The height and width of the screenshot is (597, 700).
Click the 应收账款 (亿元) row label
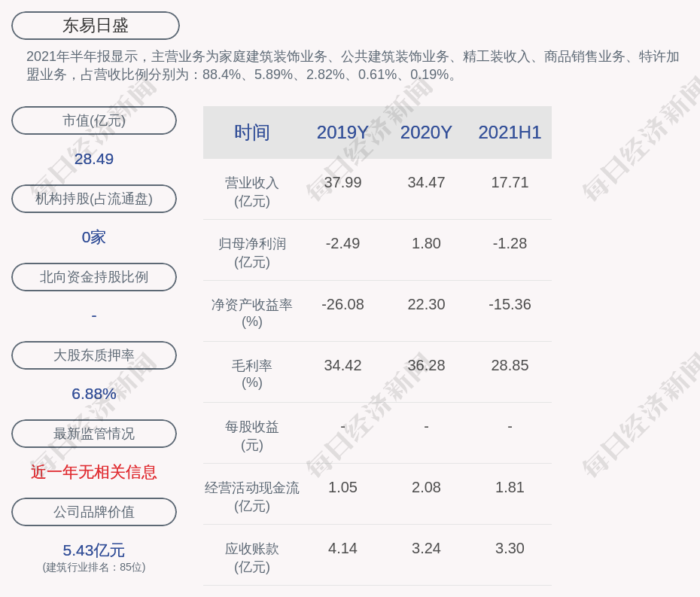click(252, 558)
